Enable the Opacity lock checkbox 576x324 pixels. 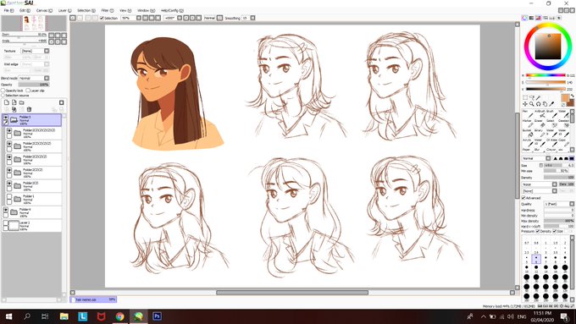coord(3,91)
